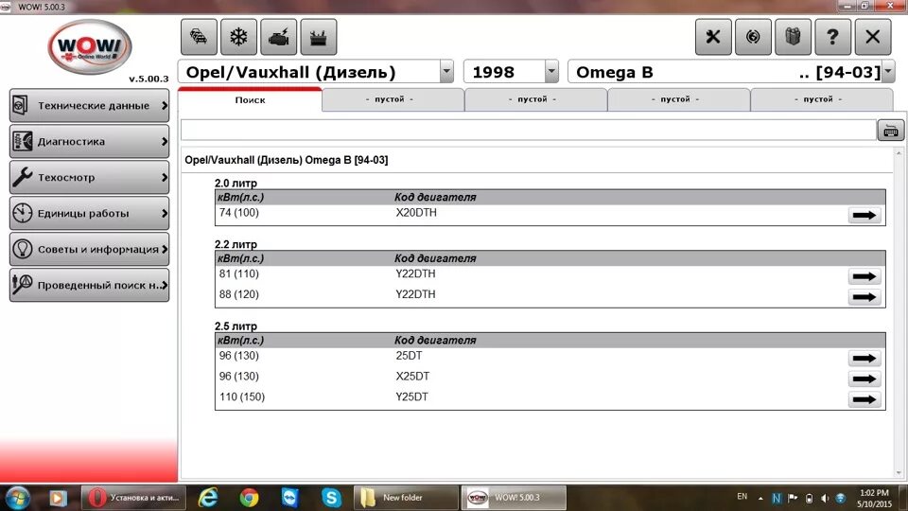Open Opera taskbar window Установка и акти...

[134, 498]
